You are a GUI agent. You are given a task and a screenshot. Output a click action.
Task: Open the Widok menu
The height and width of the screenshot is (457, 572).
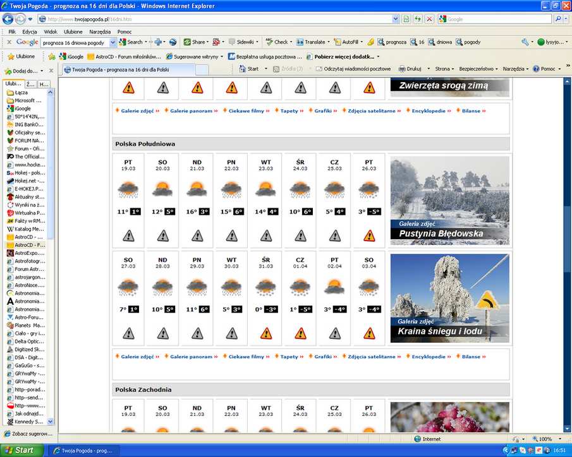pos(51,32)
